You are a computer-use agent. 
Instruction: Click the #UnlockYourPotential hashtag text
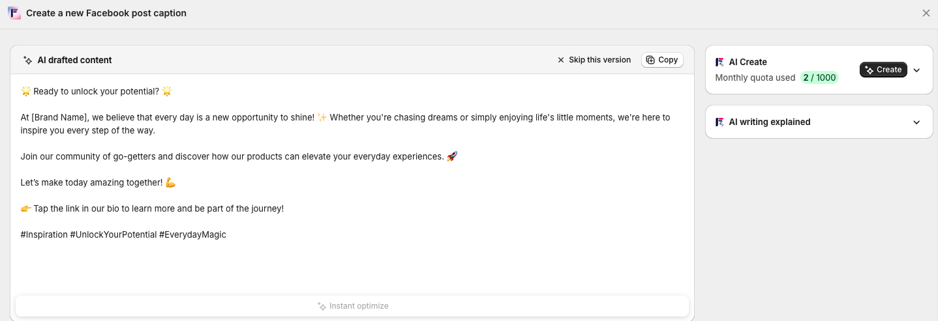coord(113,234)
